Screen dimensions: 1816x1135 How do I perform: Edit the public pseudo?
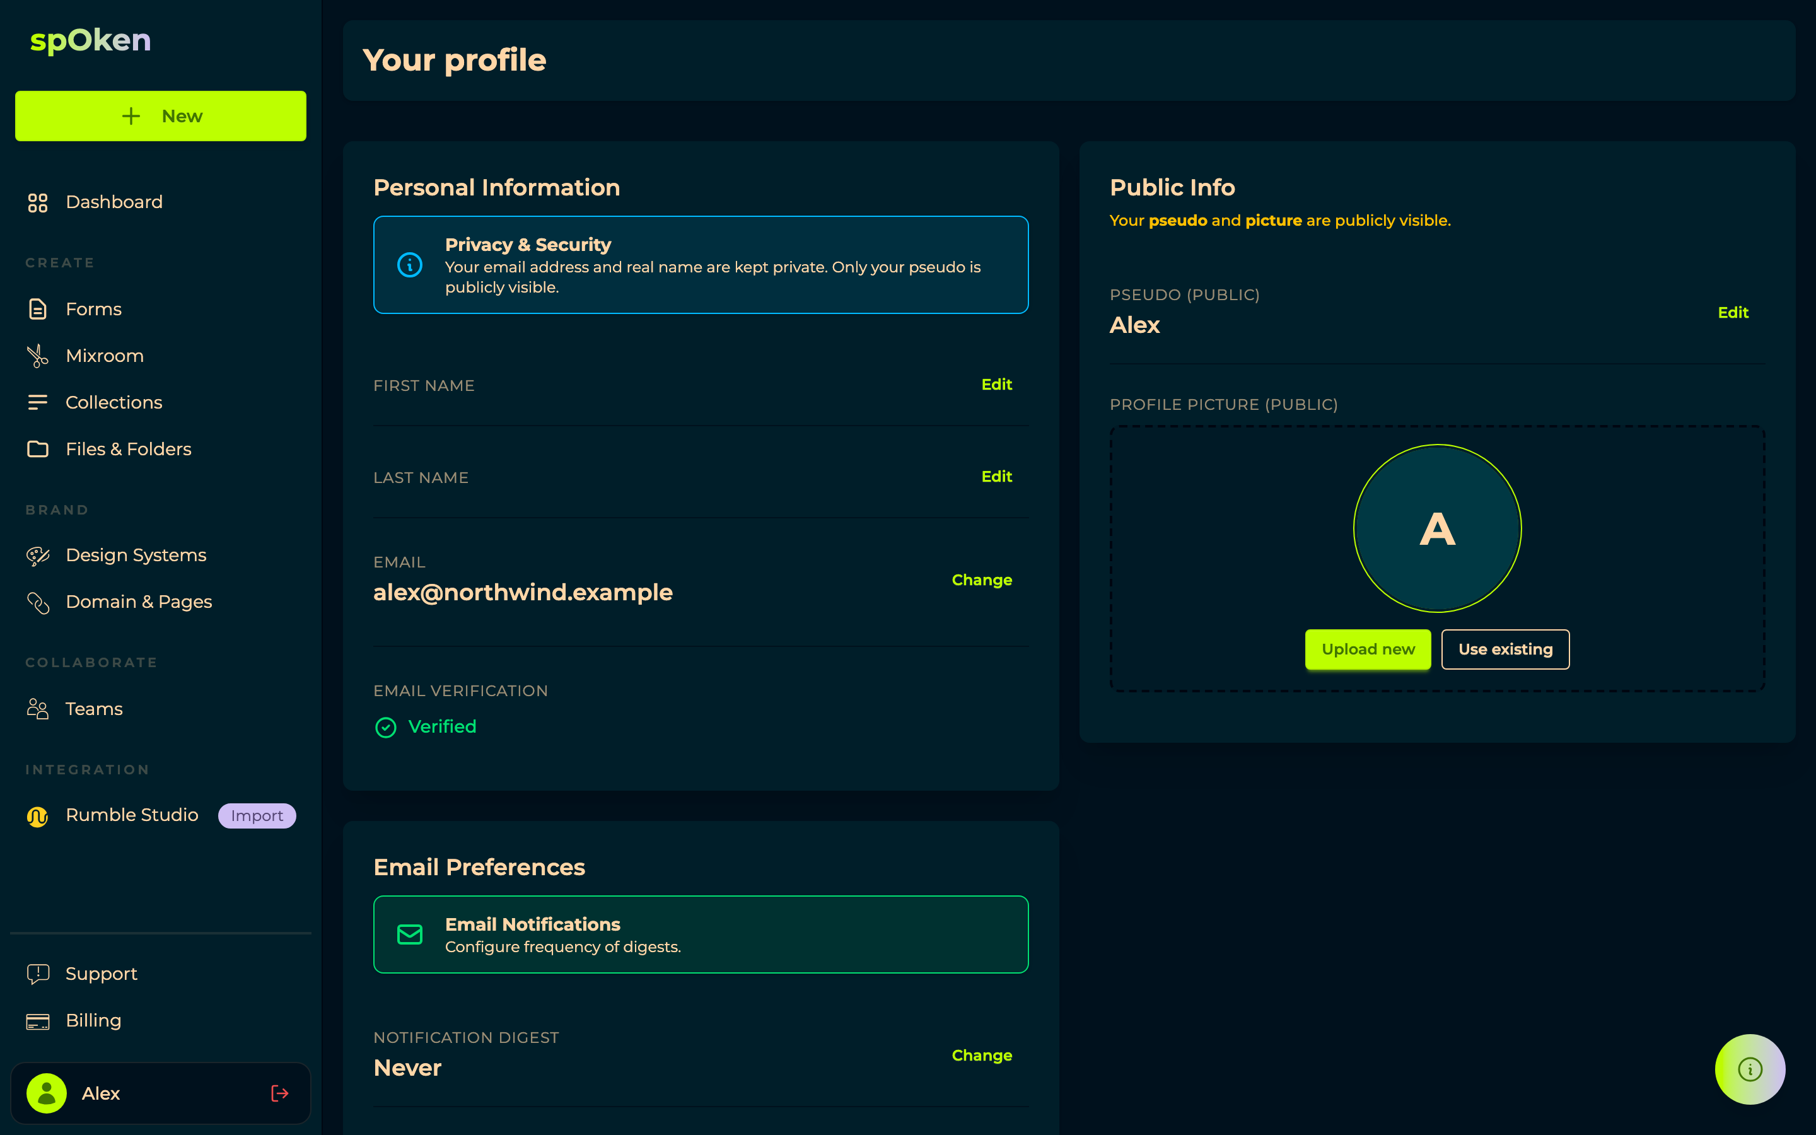click(x=1733, y=313)
